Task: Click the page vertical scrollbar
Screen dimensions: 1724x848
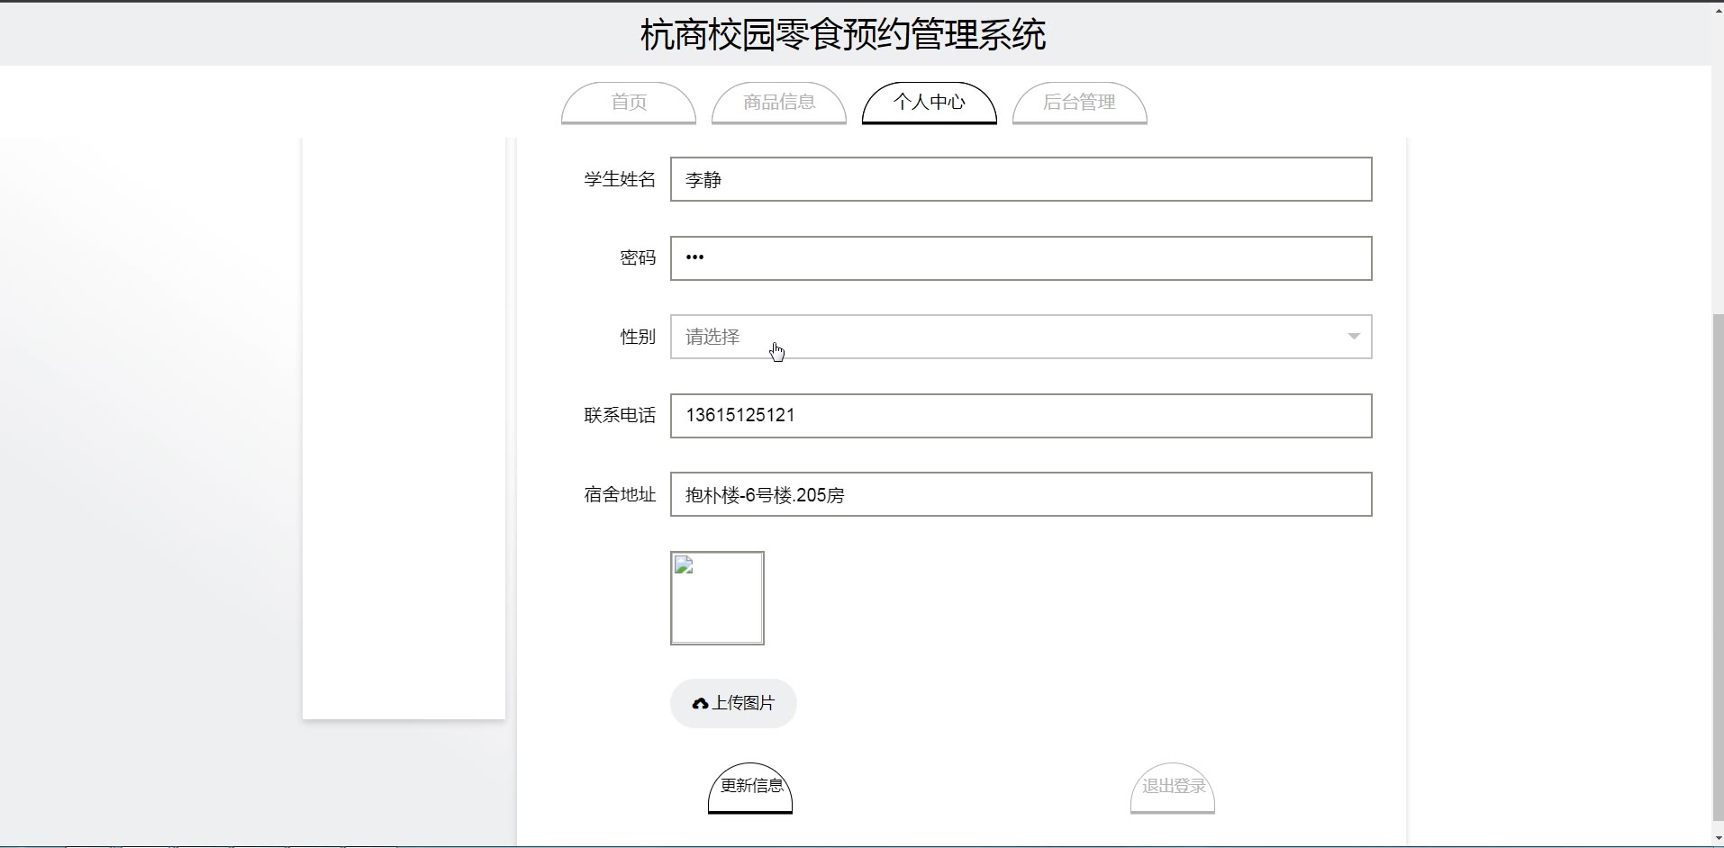Action: tap(1718, 567)
